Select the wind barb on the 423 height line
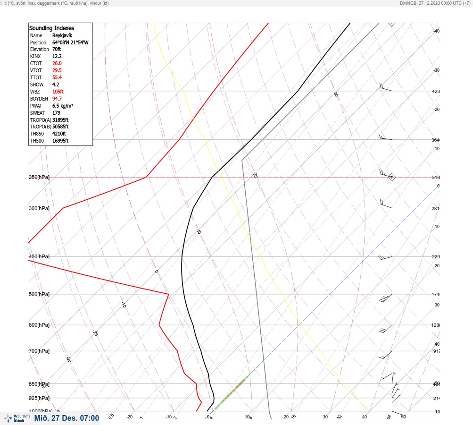This screenshot has height=425, width=473. coord(386,87)
